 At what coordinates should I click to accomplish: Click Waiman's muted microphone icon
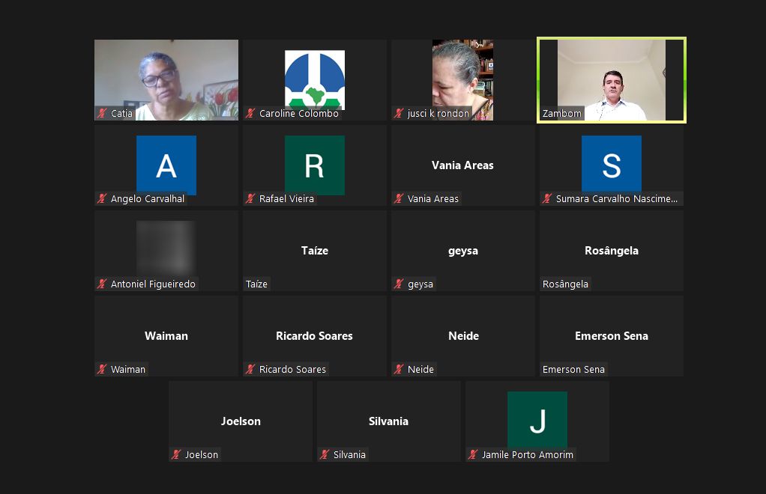pos(102,370)
